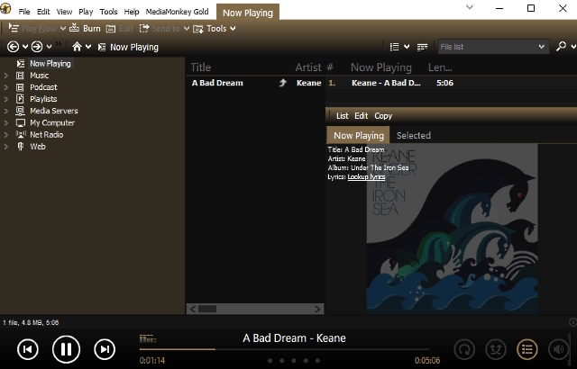Open the Help menu
The height and width of the screenshot is (369, 577).
click(x=132, y=12)
